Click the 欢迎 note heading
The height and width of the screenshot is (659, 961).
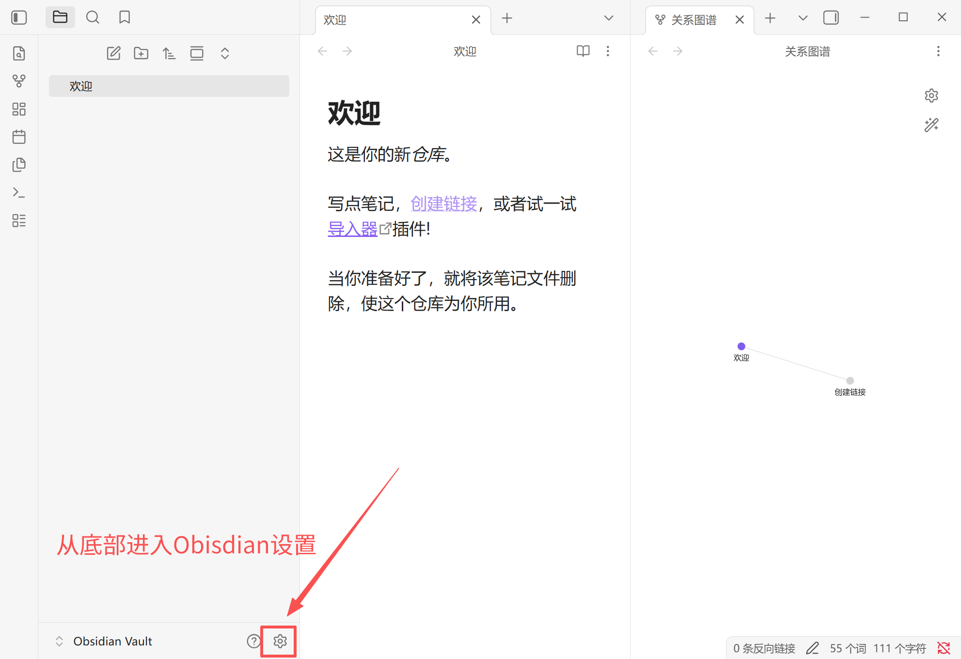point(354,113)
